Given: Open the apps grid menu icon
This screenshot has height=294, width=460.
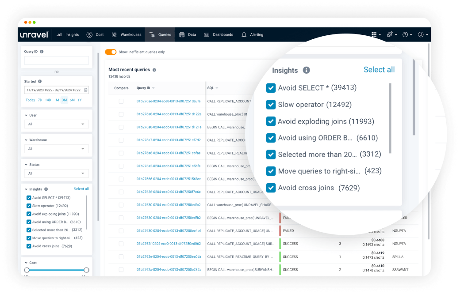Looking at the screenshot, I should pos(374,34).
